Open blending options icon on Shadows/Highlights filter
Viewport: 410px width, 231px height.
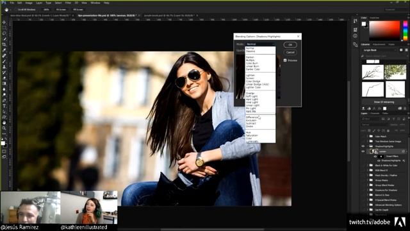(x=404, y=160)
